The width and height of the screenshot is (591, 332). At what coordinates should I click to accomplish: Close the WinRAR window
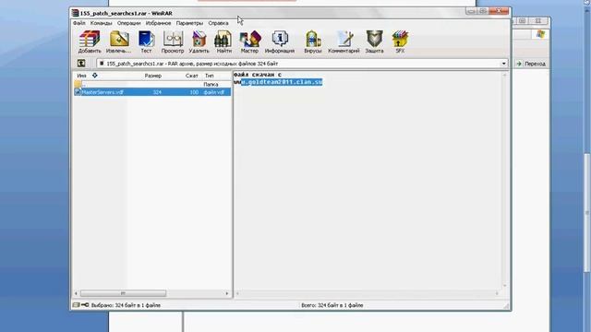click(499, 11)
